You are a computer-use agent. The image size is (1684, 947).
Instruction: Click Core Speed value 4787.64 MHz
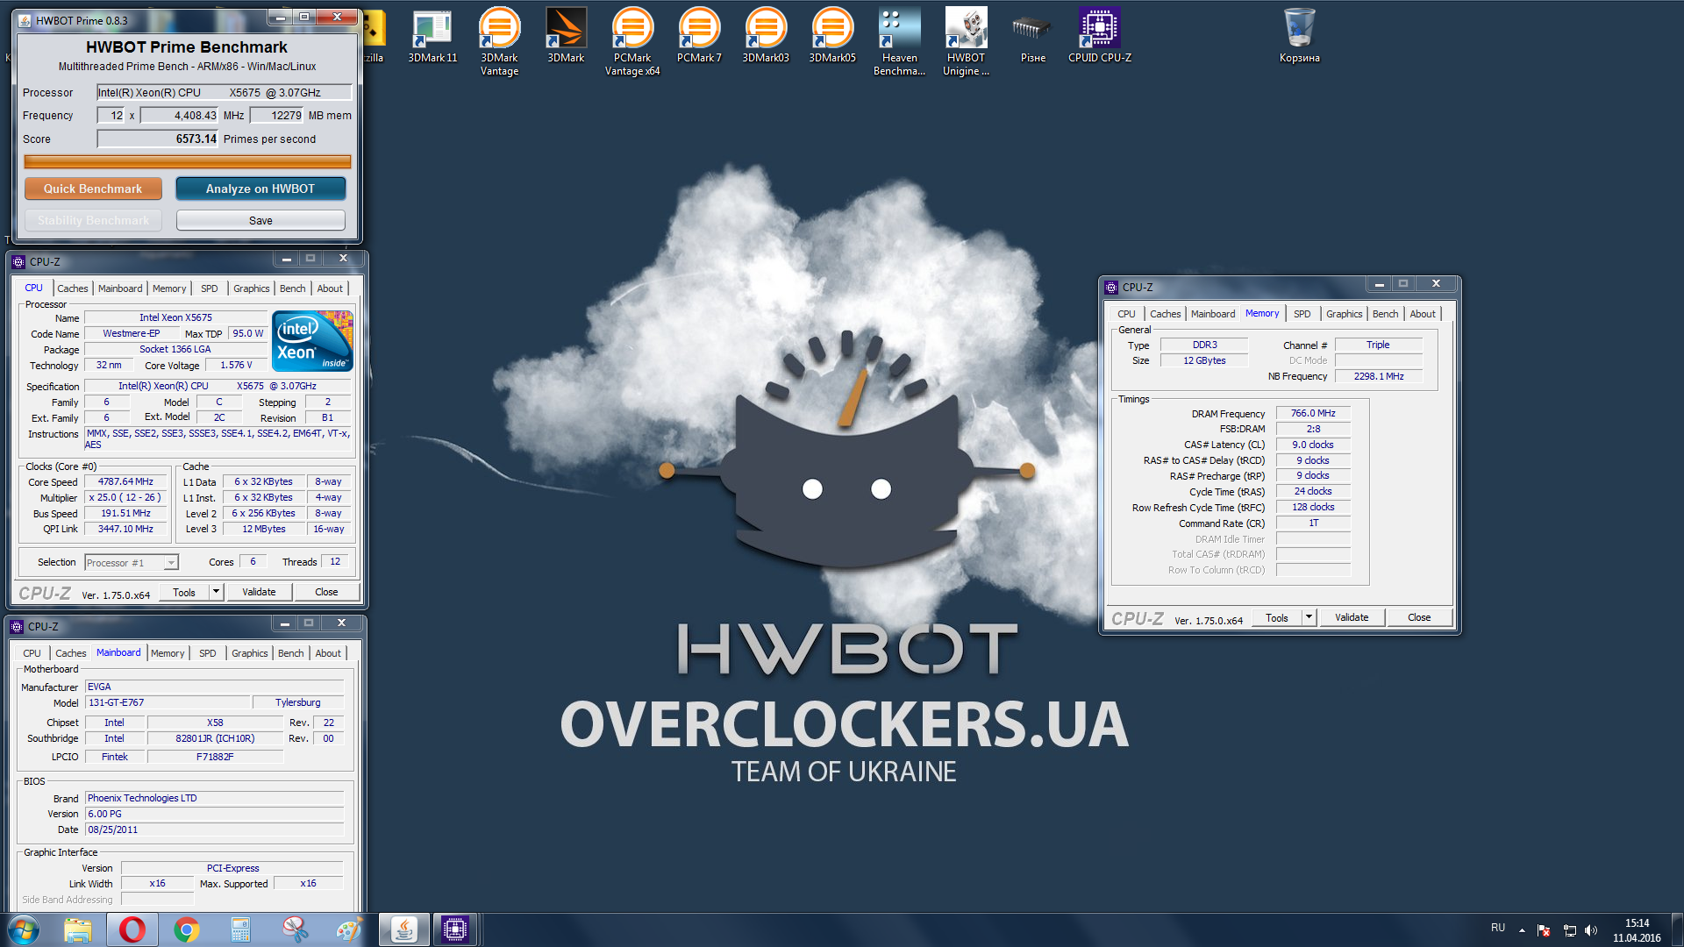point(125,481)
